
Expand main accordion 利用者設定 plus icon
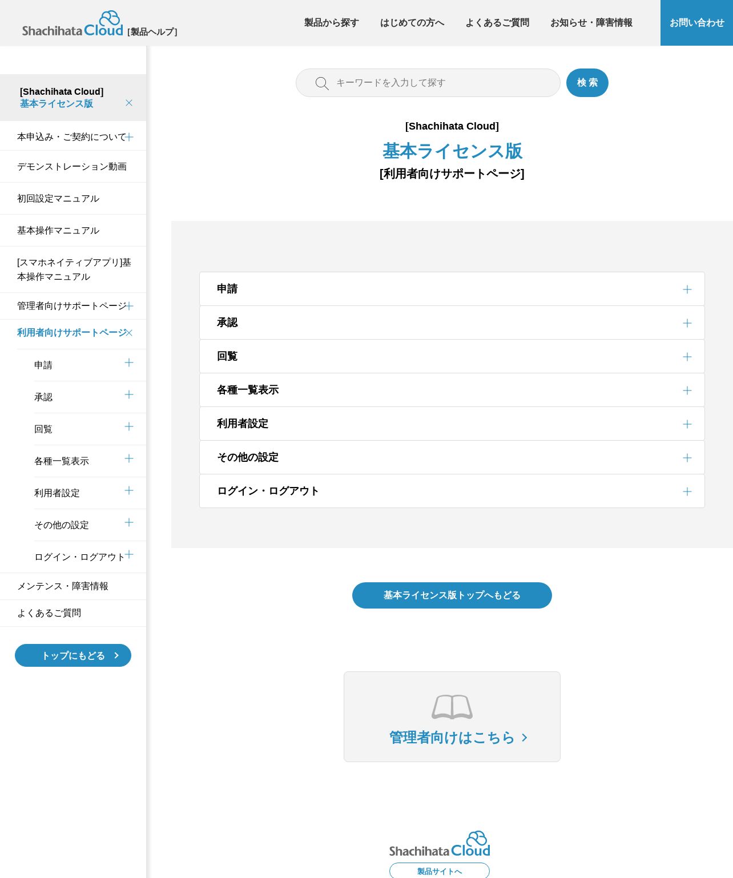tap(687, 424)
